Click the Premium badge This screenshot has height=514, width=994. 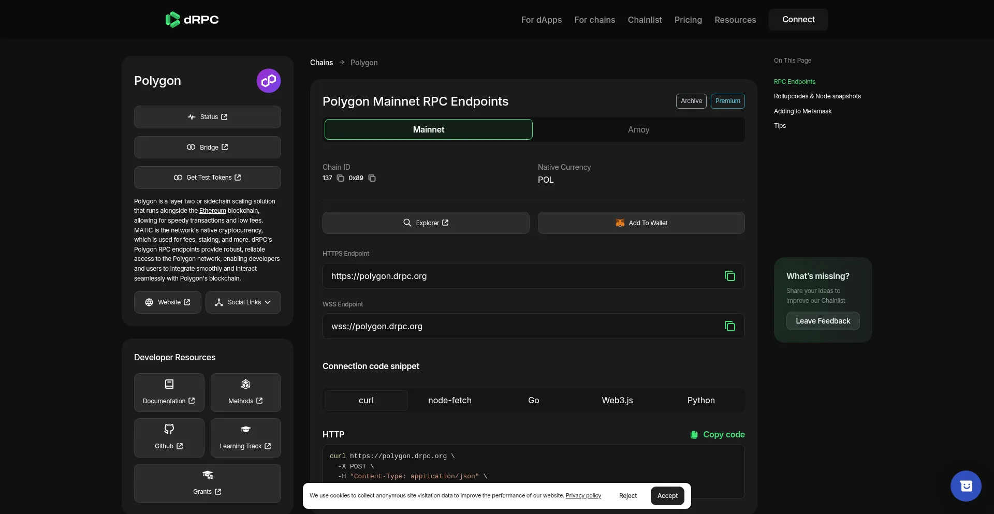tap(728, 101)
